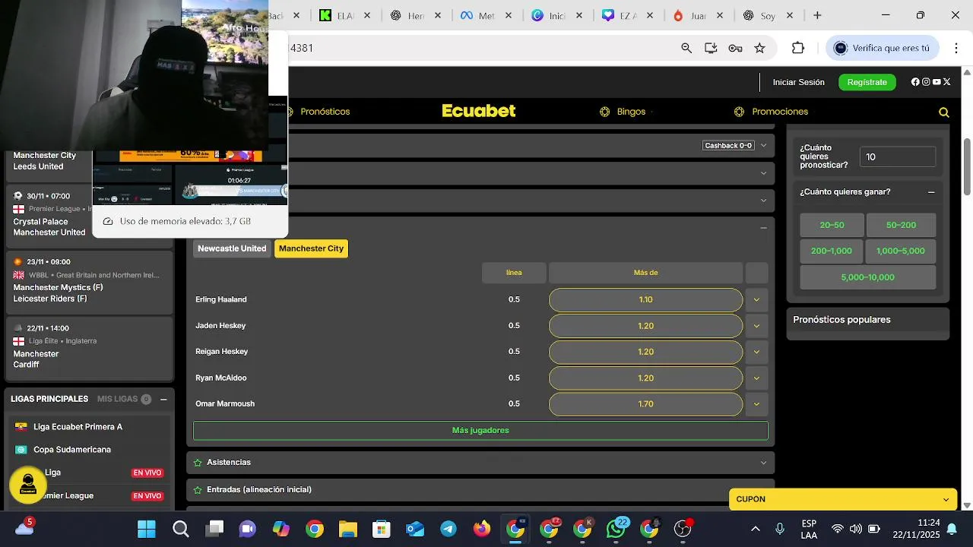This screenshot has height=547, width=973.
Task: Click the install app icon in address bar
Action: point(711,48)
